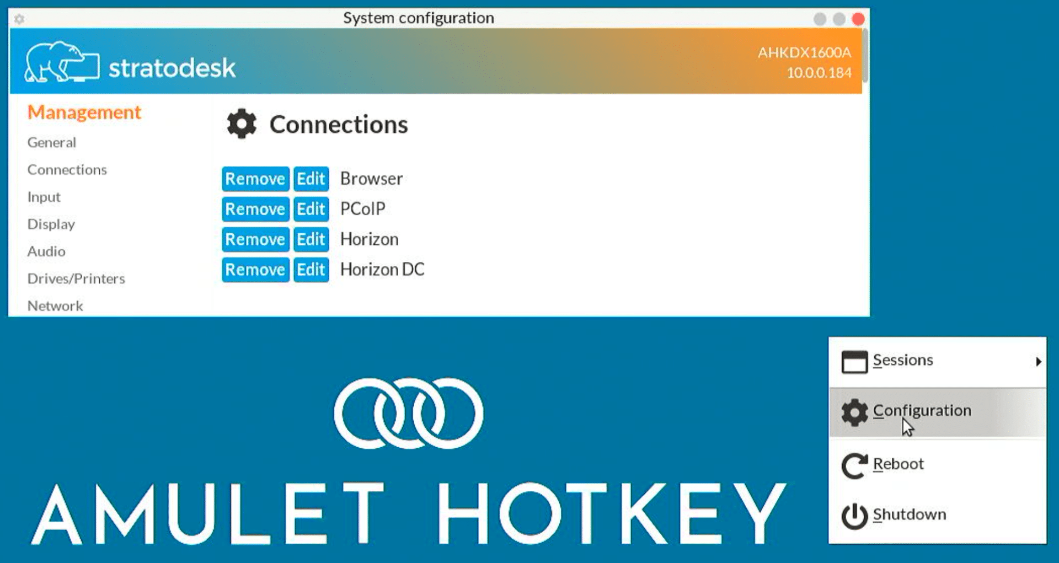Click the title bar gear icon
Screen dimensions: 1059x563
click(19, 19)
